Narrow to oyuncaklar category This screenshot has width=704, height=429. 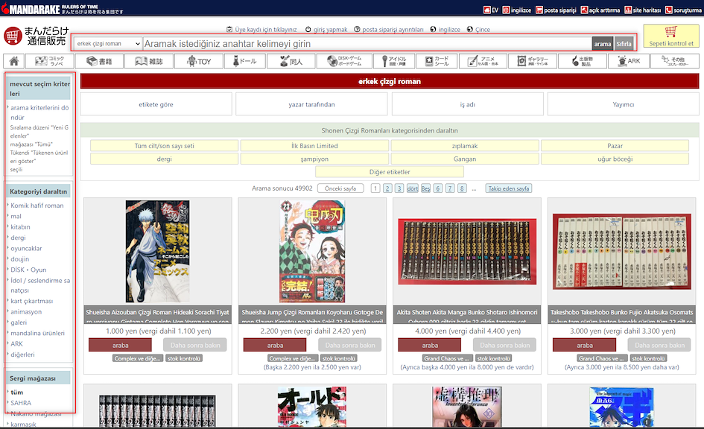(x=26, y=248)
